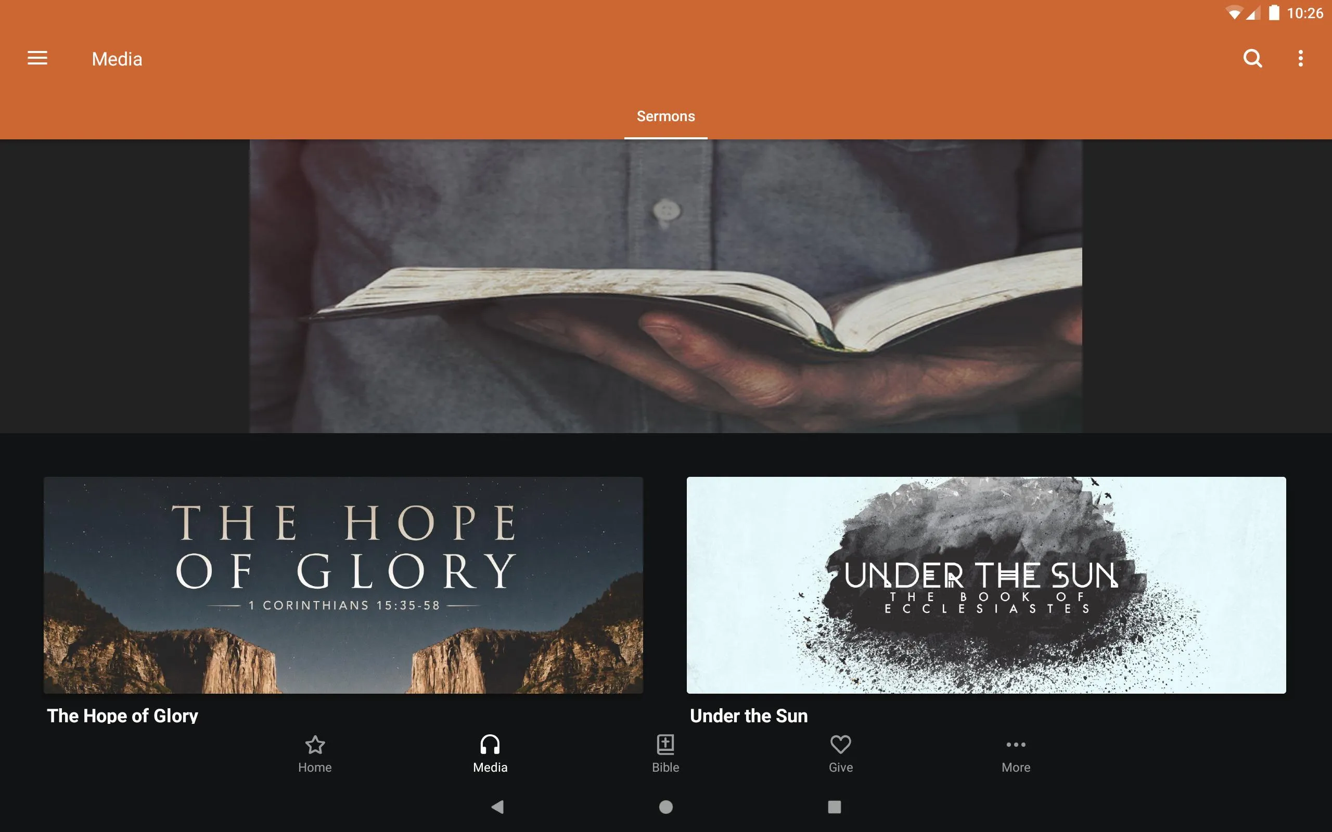Tap the home circle button
The image size is (1332, 832).
665,807
